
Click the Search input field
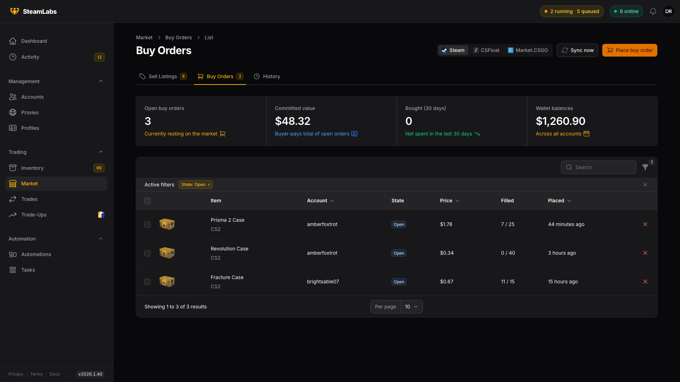pyautogui.click(x=599, y=167)
